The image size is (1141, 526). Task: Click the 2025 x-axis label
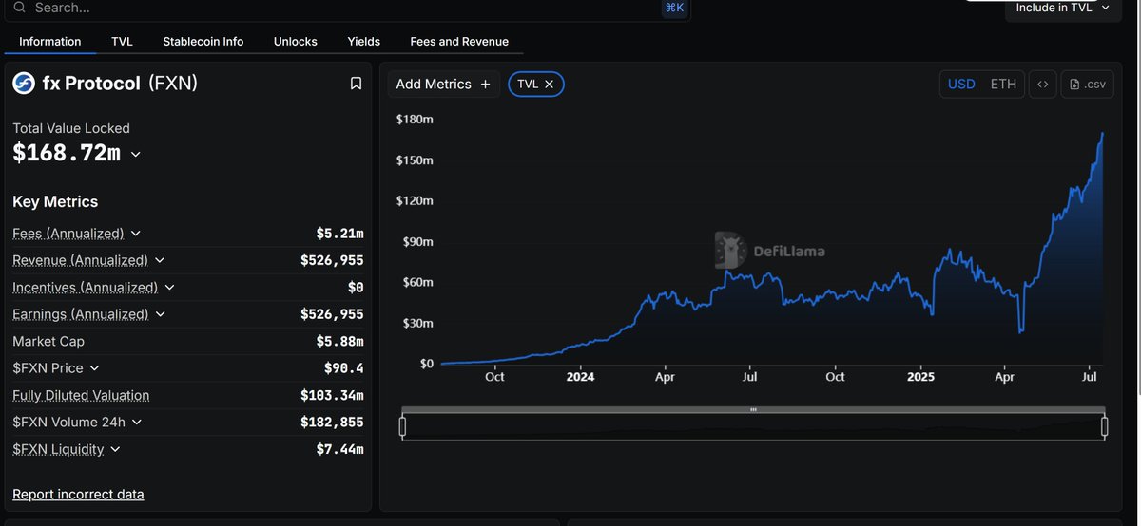pyautogui.click(x=920, y=377)
